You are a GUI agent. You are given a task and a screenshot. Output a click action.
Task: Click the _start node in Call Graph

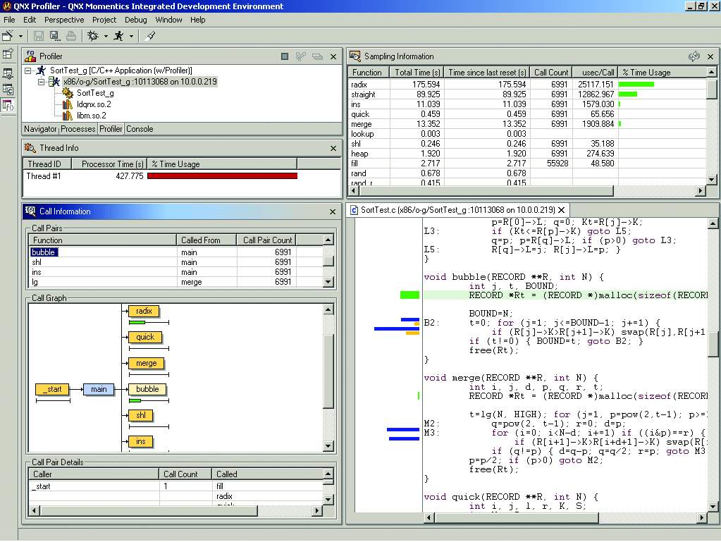point(52,389)
